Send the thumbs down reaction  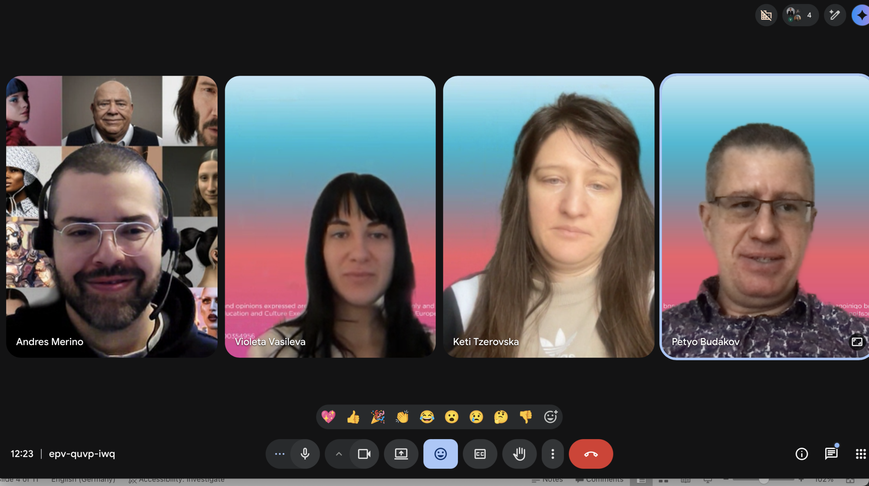click(x=525, y=417)
